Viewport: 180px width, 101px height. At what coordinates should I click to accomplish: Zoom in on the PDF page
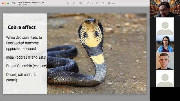pos(74,3)
